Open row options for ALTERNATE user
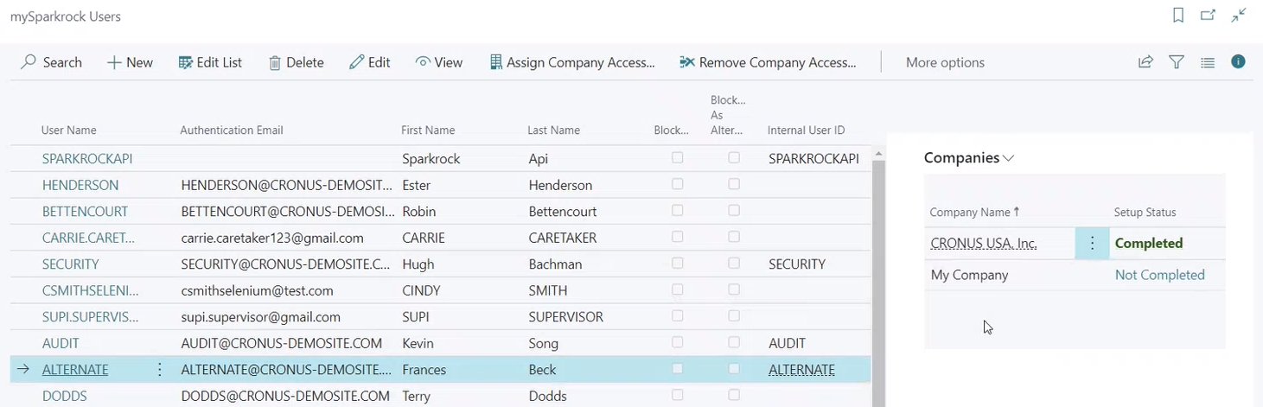Viewport: 1263px width, 407px height. [x=160, y=370]
